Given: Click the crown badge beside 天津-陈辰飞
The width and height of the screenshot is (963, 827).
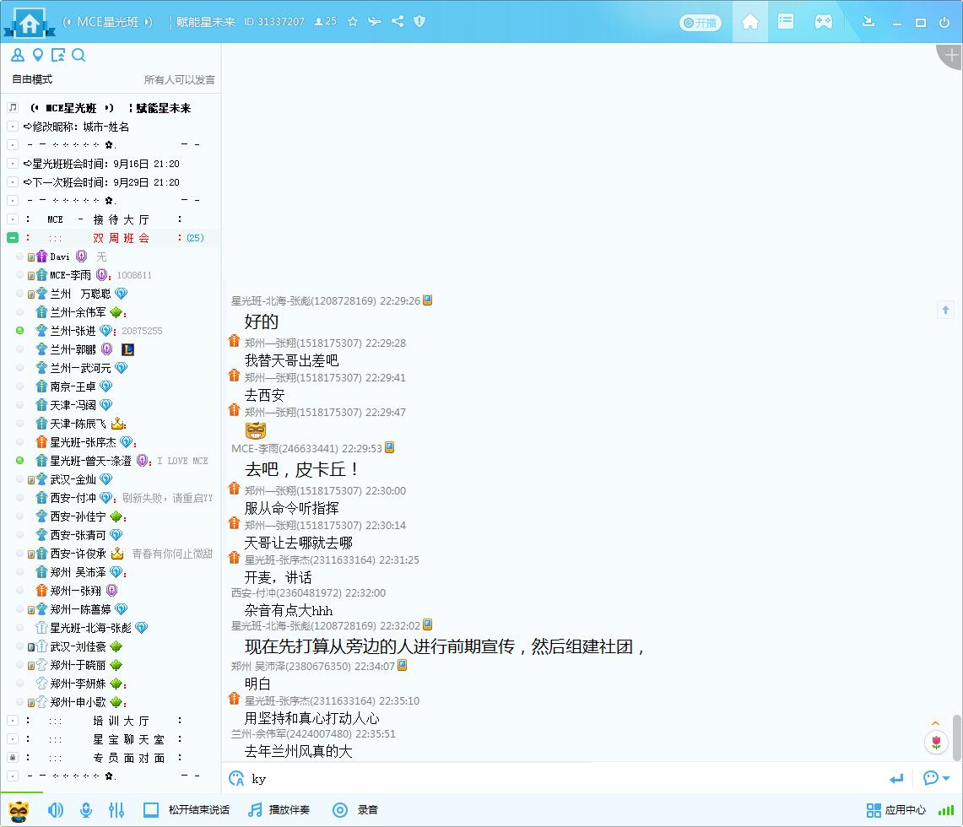Looking at the screenshot, I should pos(117,424).
